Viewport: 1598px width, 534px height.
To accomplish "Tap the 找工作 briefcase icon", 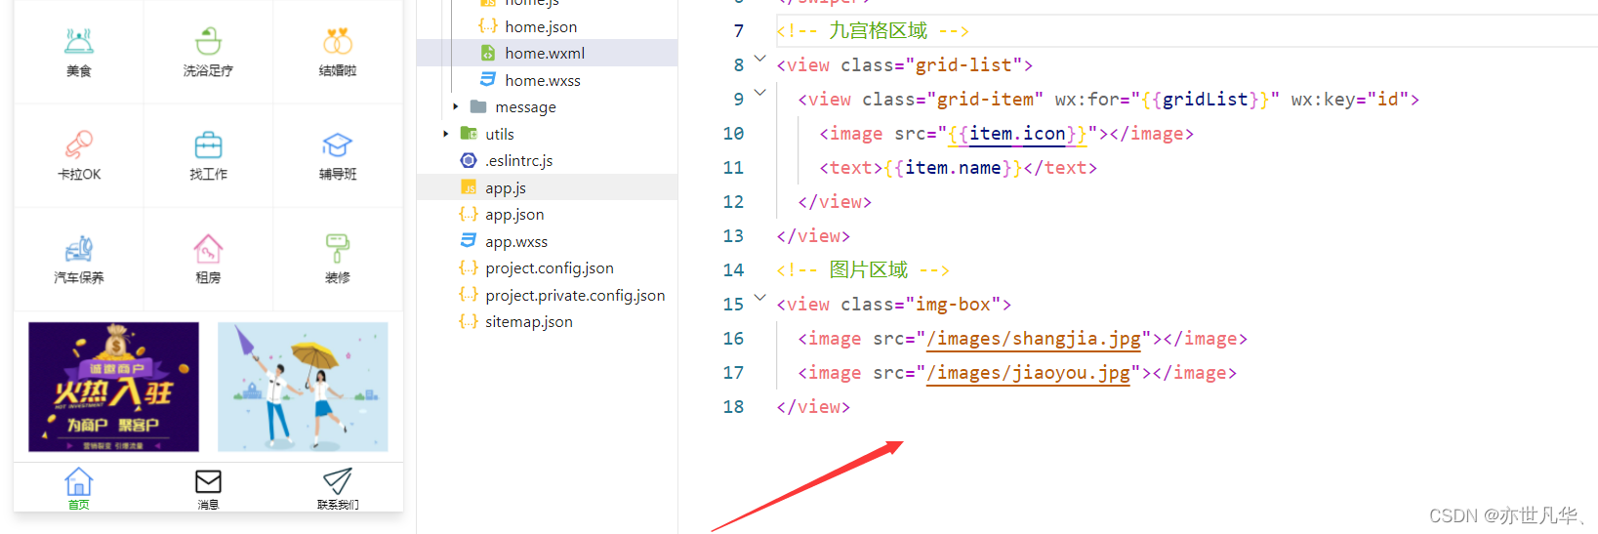I will coord(208,144).
